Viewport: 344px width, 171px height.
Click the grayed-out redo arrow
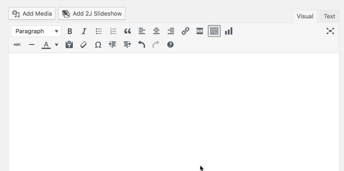pos(156,45)
